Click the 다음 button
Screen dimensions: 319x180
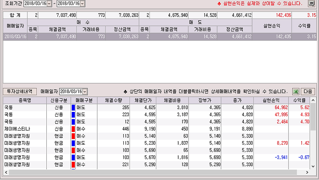tap(308, 91)
